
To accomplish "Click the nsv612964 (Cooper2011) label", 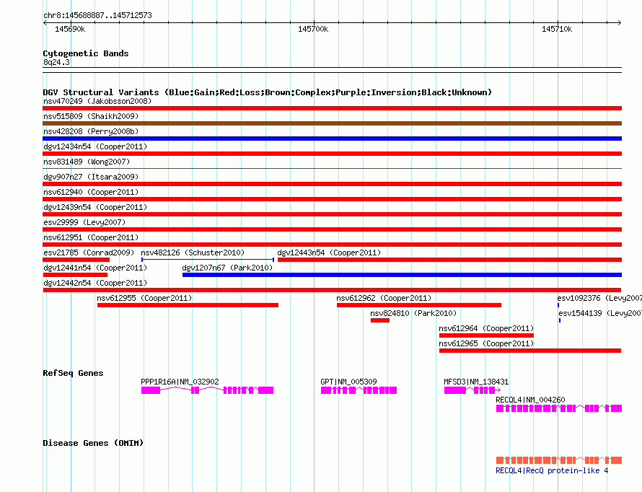I will (486, 328).
